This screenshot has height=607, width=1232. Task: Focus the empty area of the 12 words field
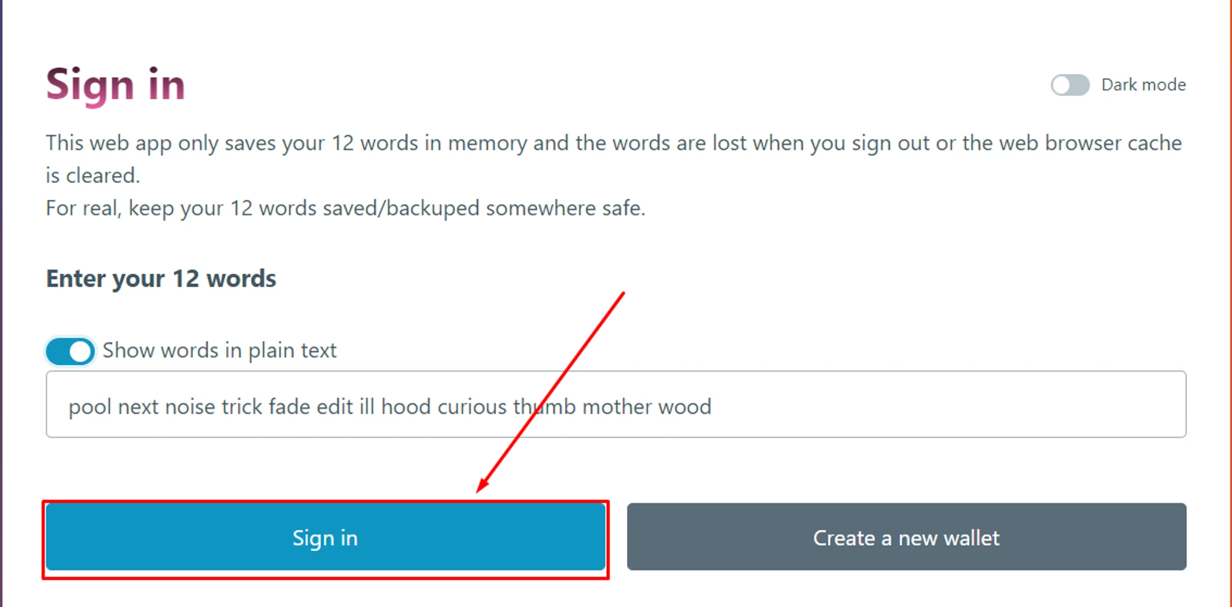pos(949,405)
